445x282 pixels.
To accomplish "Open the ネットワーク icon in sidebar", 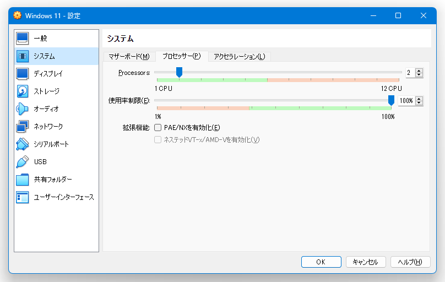I will click(23, 127).
